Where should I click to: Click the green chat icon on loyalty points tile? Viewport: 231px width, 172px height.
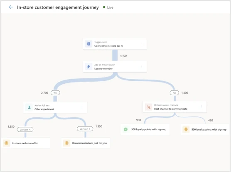coord(125,129)
